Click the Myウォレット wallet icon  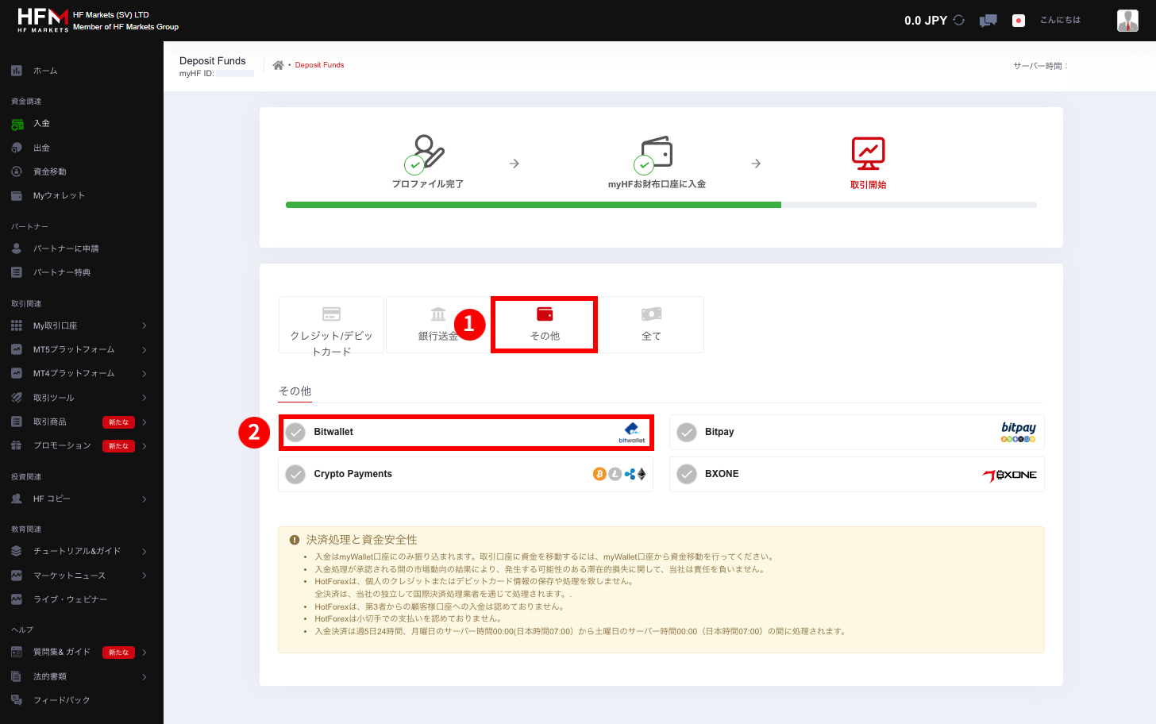17,194
